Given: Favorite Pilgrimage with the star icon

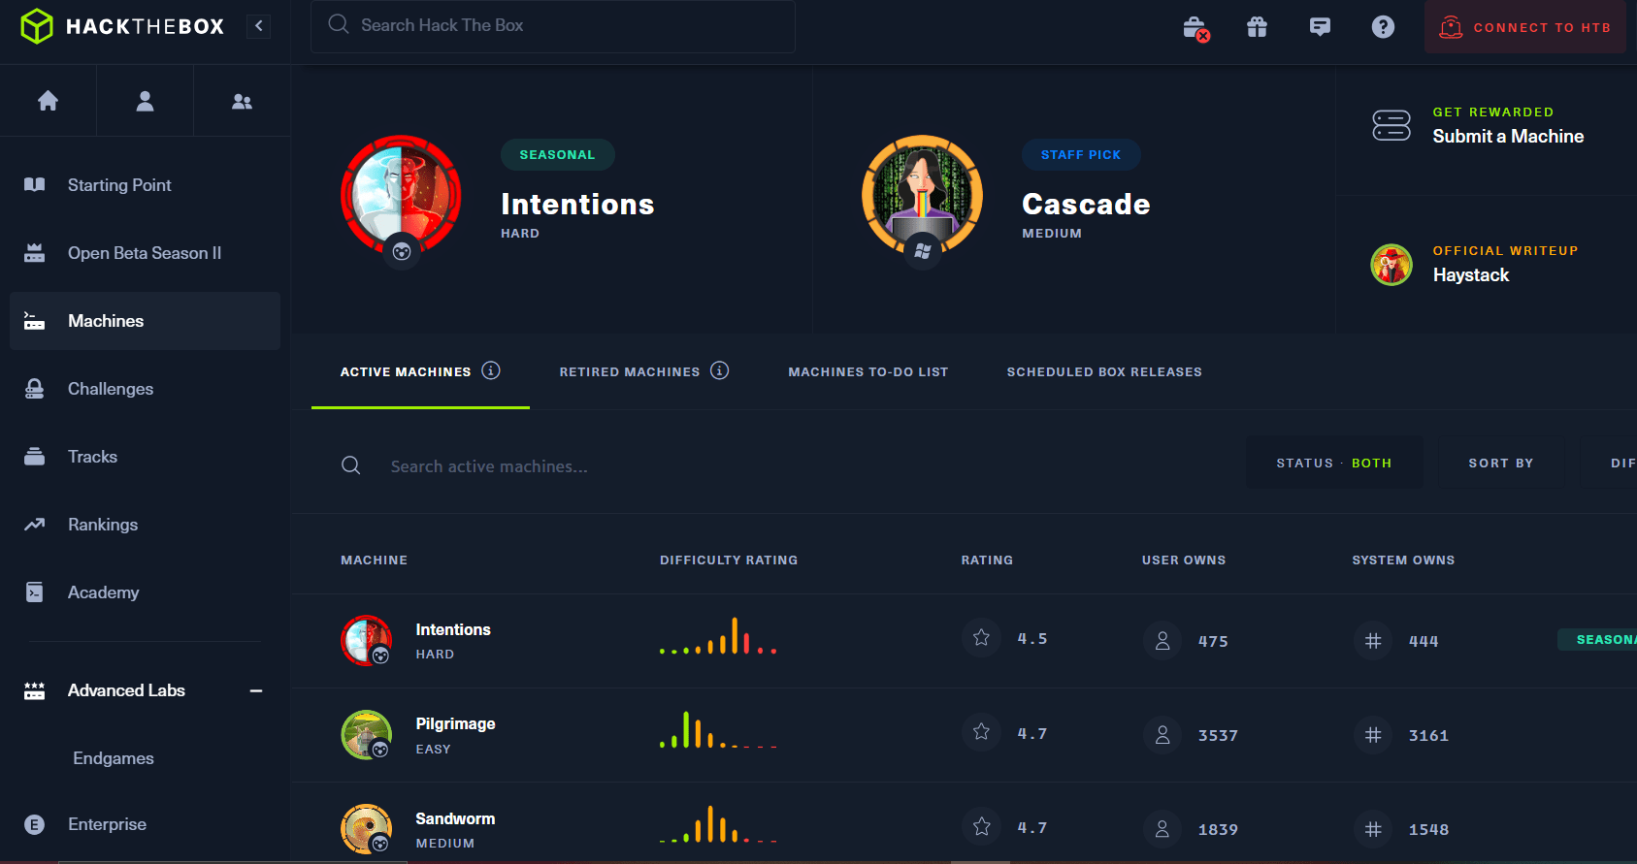Looking at the screenshot, I should (981, 732).
